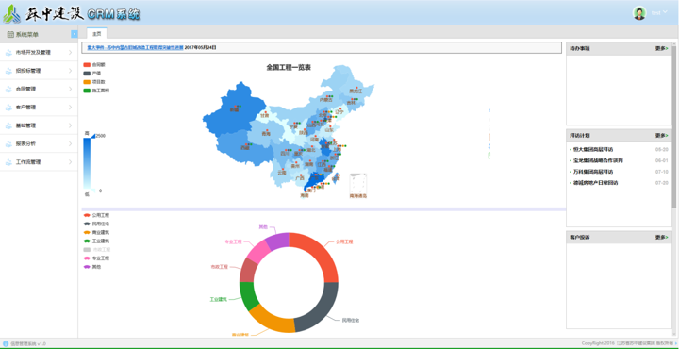Click the 苏中建设 company logo icon
Viewport: 679px width, 349px height.
pos(11,13)
